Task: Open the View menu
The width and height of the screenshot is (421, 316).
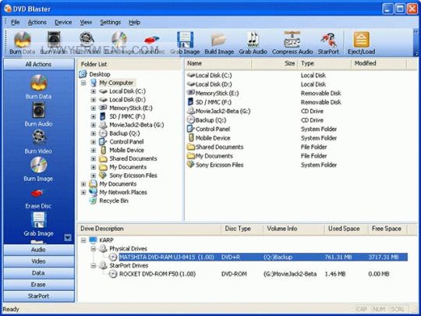Action: click(86, 23)
